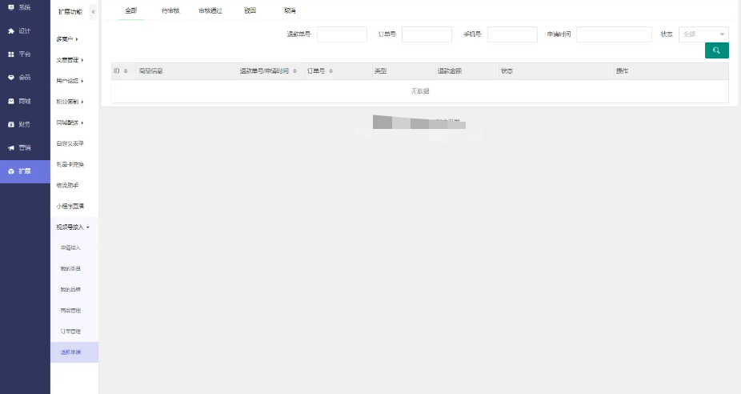Open 礼品卡兑换 menu item

[x=70, y=165]
